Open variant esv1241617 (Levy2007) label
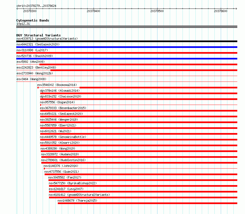Viewport: 245px width, 214px height. [x=66, y=189]
